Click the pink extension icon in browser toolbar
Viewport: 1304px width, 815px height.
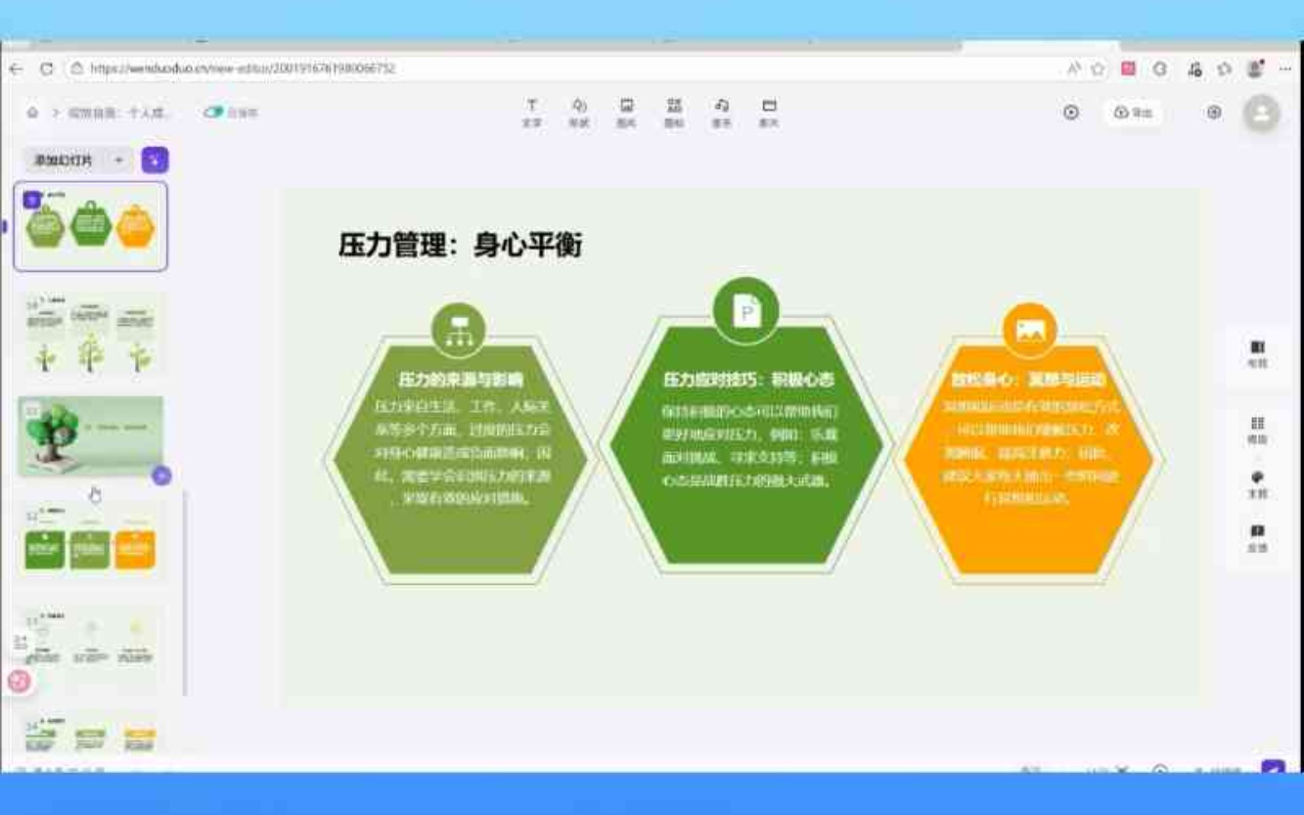point(1128,68)
